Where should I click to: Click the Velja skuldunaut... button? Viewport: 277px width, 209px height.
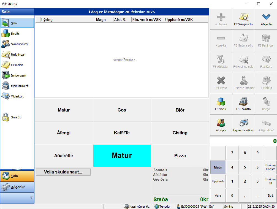(x=63, y=172)
